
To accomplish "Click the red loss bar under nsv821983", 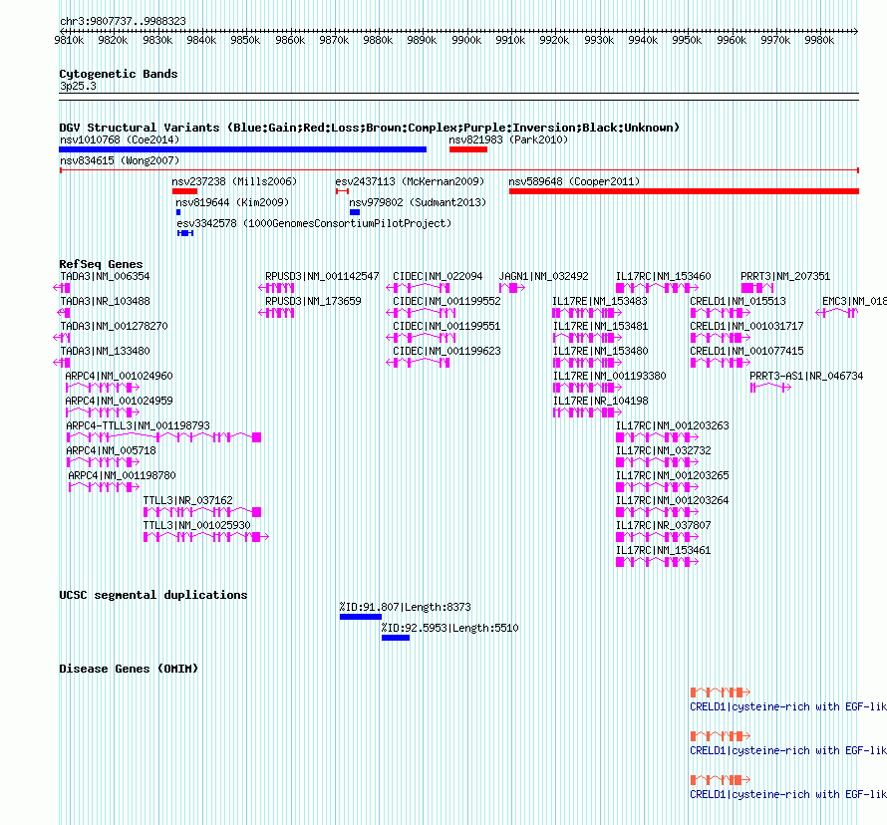I will click(468, 149).
